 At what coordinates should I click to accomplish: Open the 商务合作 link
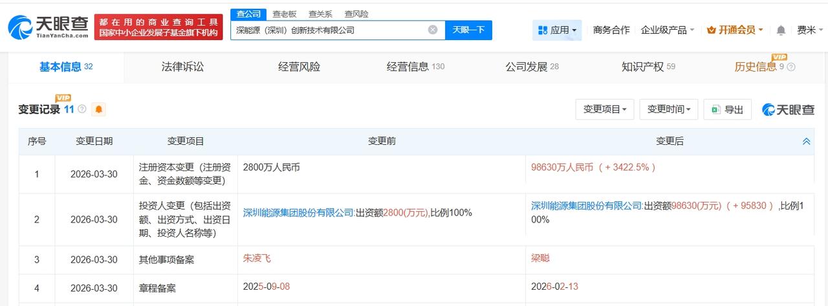click(611, 30)
